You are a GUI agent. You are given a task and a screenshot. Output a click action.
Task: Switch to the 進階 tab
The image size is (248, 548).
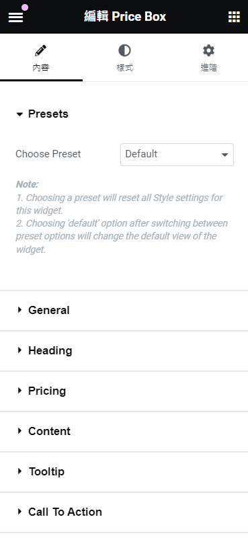[x=208, y=58]
